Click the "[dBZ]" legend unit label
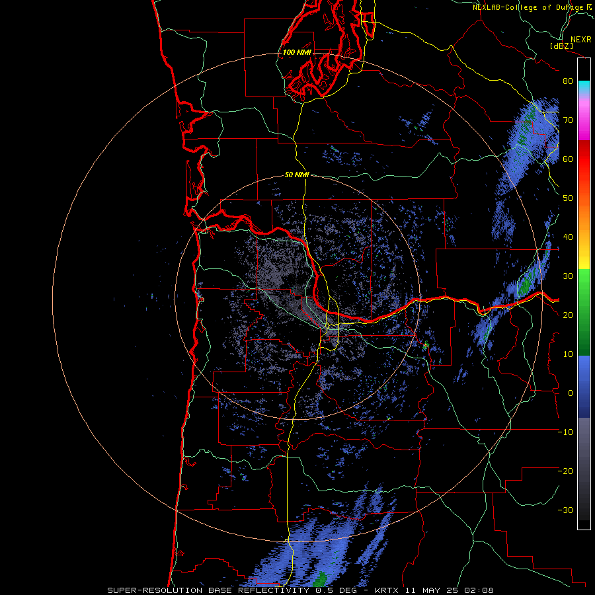The height and width of the screenshot is (595, 595). coord(561,46)
